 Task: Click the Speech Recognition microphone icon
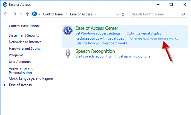click(x=68, y=53)
